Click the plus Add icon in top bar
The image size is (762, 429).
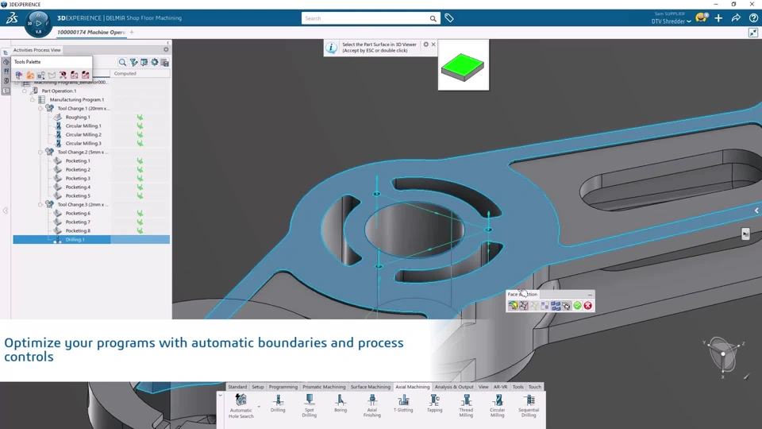pyautogui.click(x=718, y=18)
